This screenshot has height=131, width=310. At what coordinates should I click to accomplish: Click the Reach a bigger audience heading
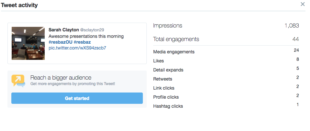tap(61, 78)
